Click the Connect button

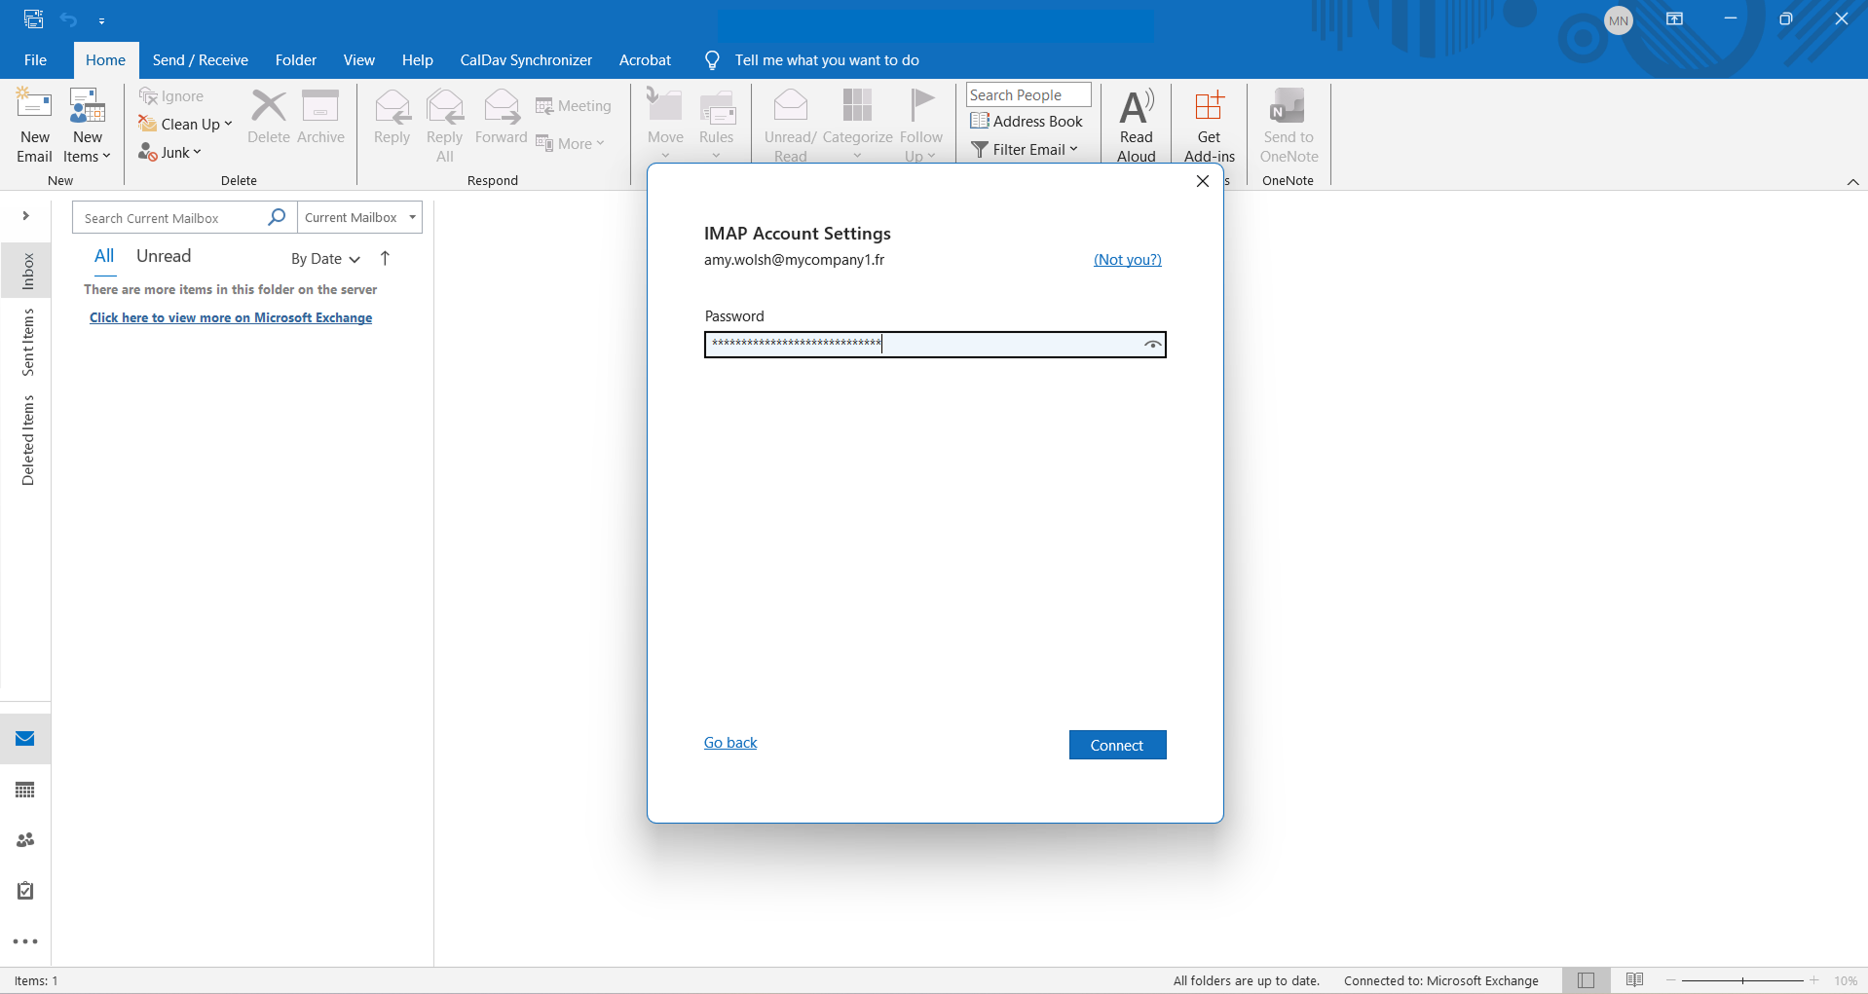pyautogui.click(x=1117, y=745)
